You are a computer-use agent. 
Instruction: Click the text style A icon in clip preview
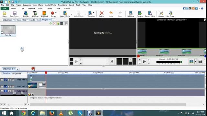[x=112, y=62]
